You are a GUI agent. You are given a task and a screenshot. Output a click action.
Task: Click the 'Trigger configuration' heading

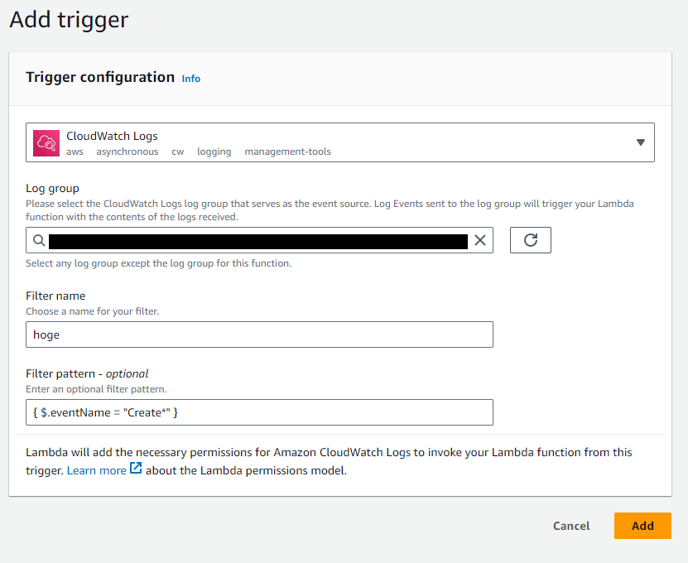click(100, 77)
